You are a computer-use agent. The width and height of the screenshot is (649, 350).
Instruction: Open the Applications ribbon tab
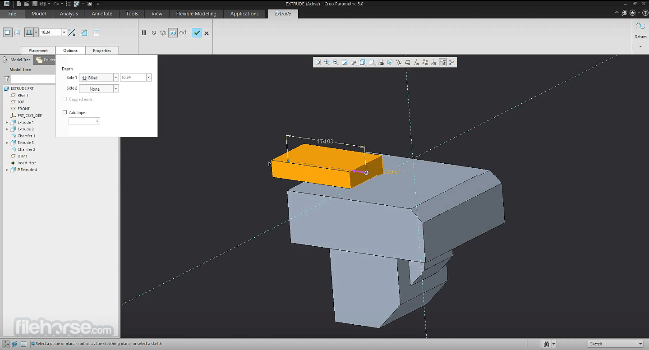tap(244, 14)
